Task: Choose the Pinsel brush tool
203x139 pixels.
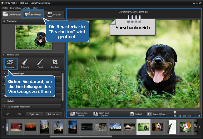Action: [x=40, y=64]
